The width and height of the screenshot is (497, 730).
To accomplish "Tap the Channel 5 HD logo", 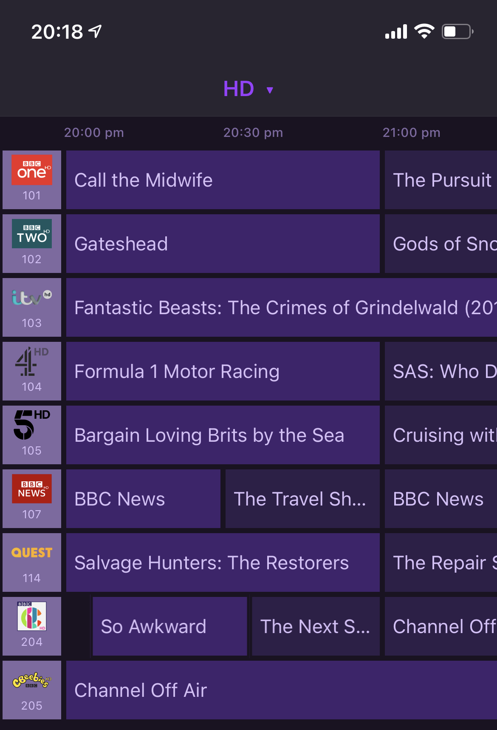I will [x=32, y=425].
